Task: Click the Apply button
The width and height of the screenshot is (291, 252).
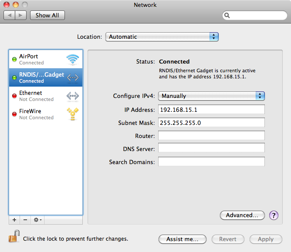Action: point(266,239)
